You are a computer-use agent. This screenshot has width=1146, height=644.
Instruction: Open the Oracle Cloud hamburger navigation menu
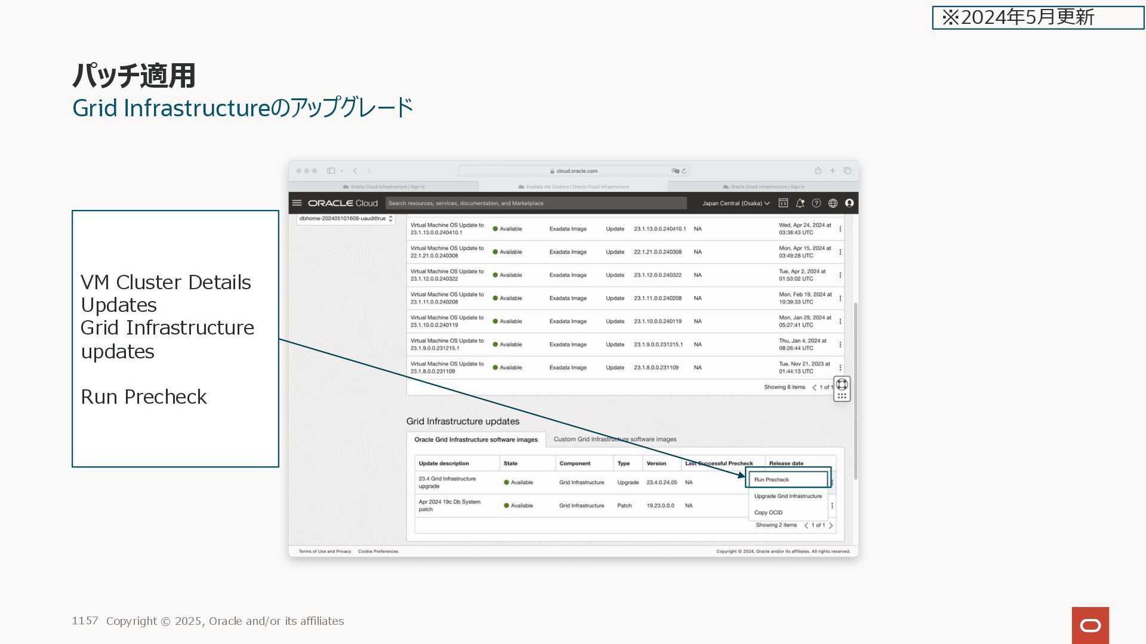pyautogui.click(x=297, y=203)
